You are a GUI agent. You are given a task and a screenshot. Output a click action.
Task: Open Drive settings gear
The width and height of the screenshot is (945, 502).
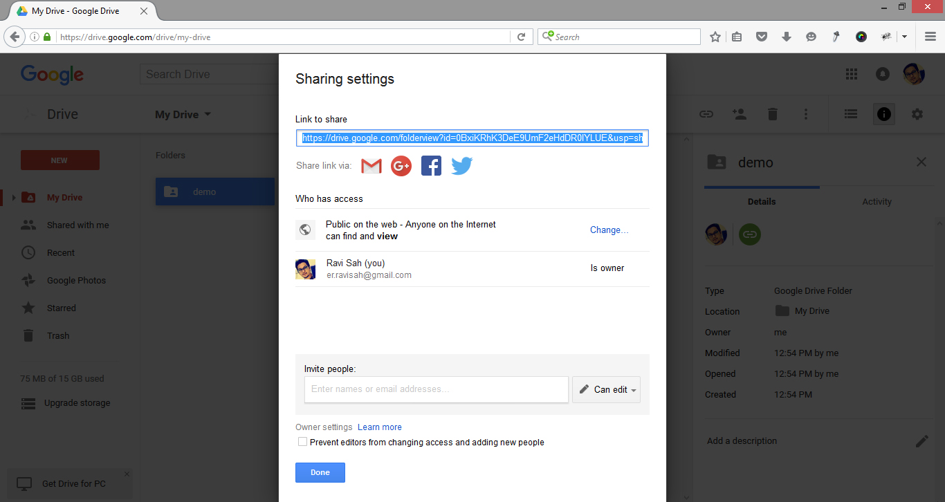tap(917, 113)
